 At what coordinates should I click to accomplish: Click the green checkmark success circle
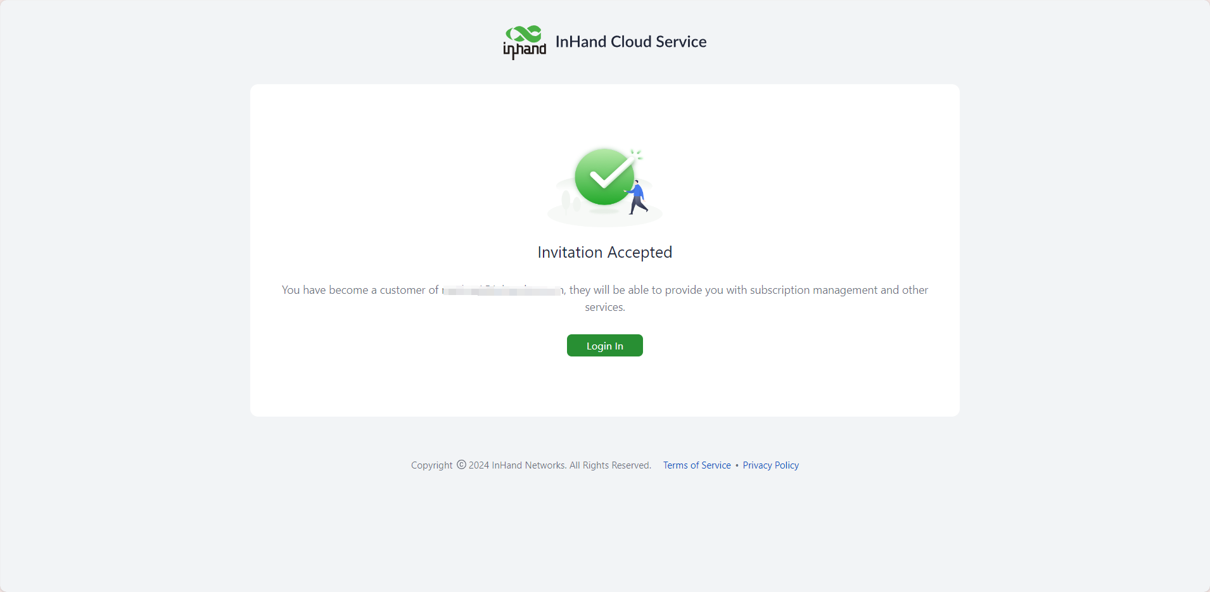tap(604, 177)
